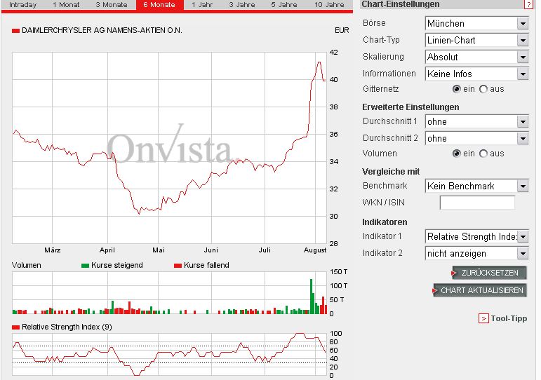Click the price peak near 41 in August
Viewport: 541px width, 380px height.
click(x=319, y=62)
